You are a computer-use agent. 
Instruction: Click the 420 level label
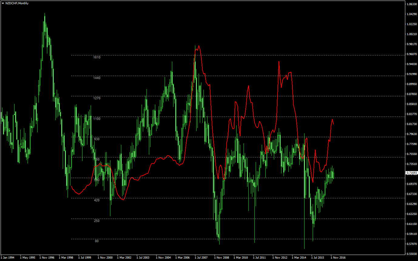tap(97, 200)
